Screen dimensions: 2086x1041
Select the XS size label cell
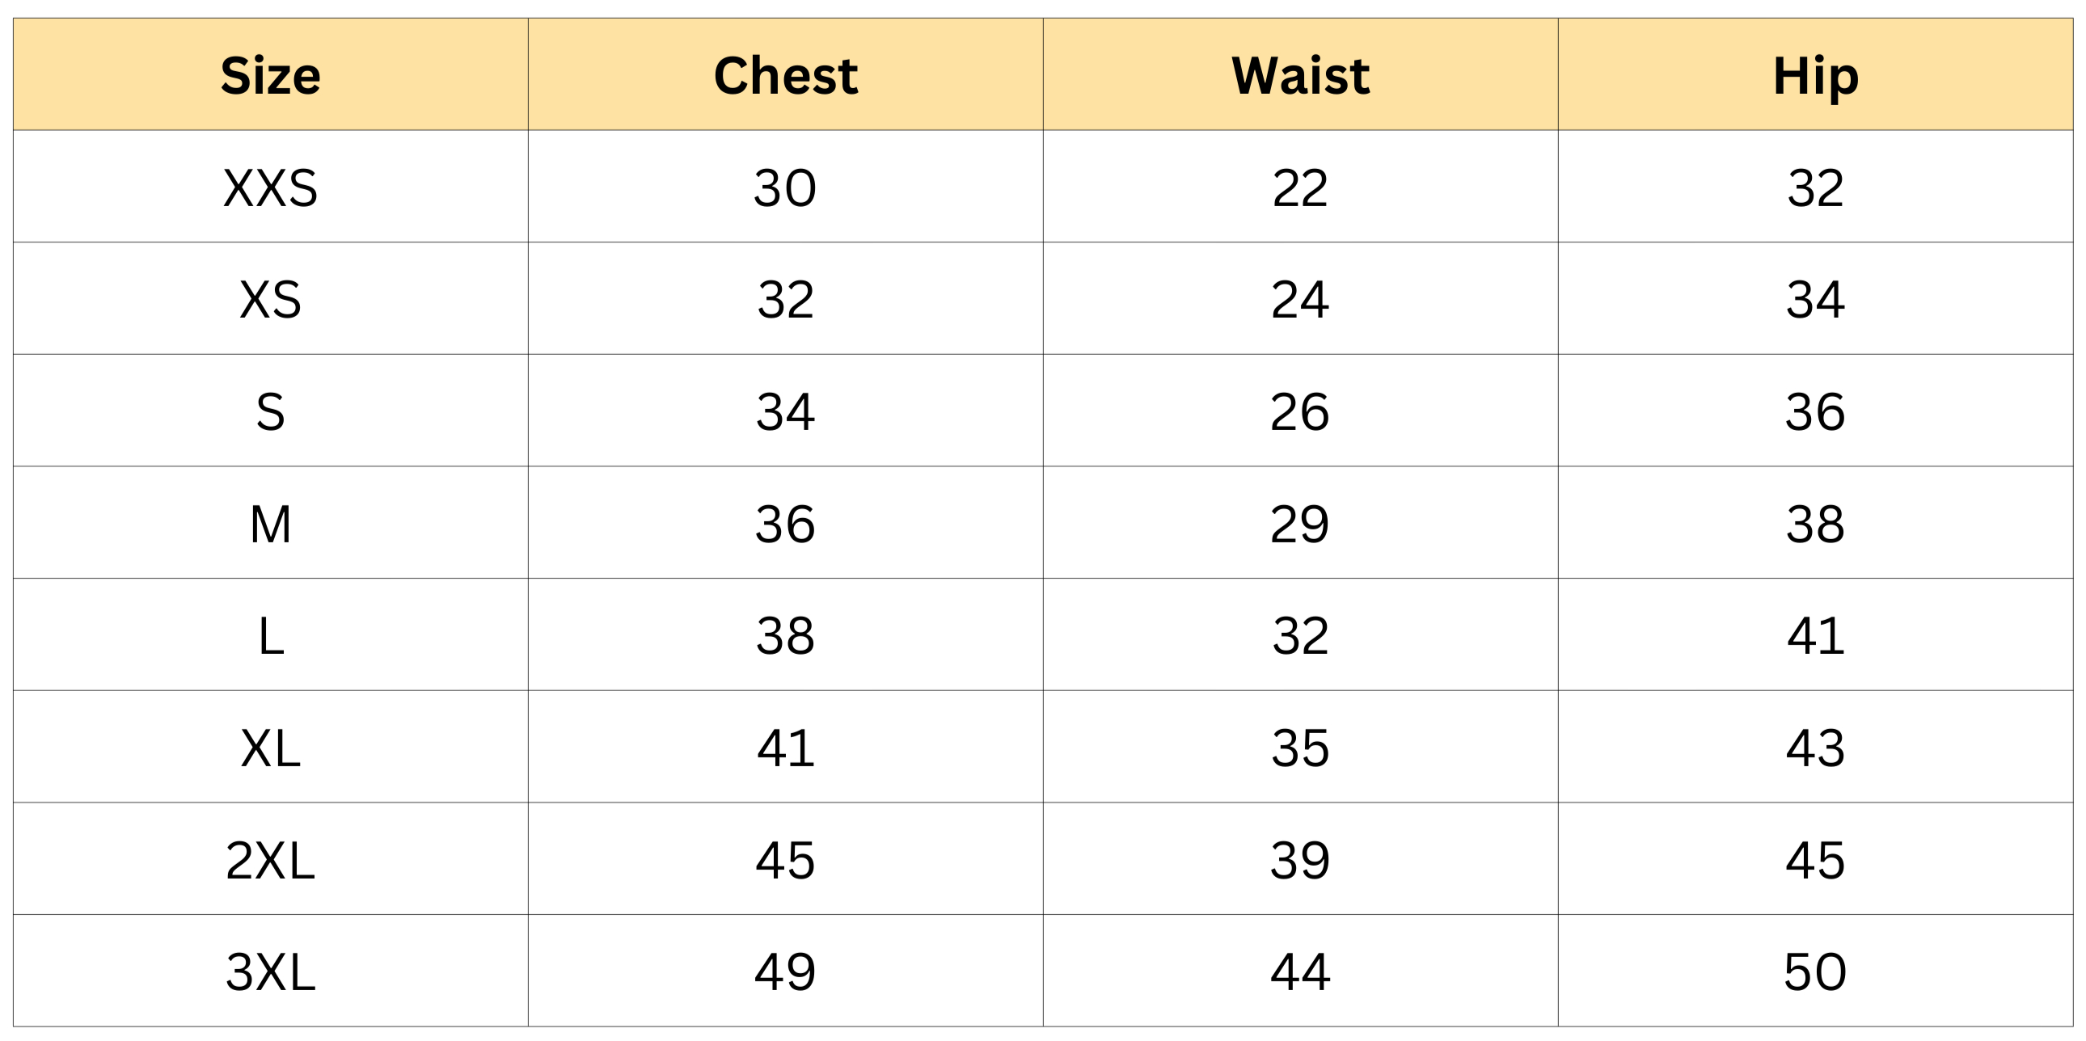click(271, 300)
